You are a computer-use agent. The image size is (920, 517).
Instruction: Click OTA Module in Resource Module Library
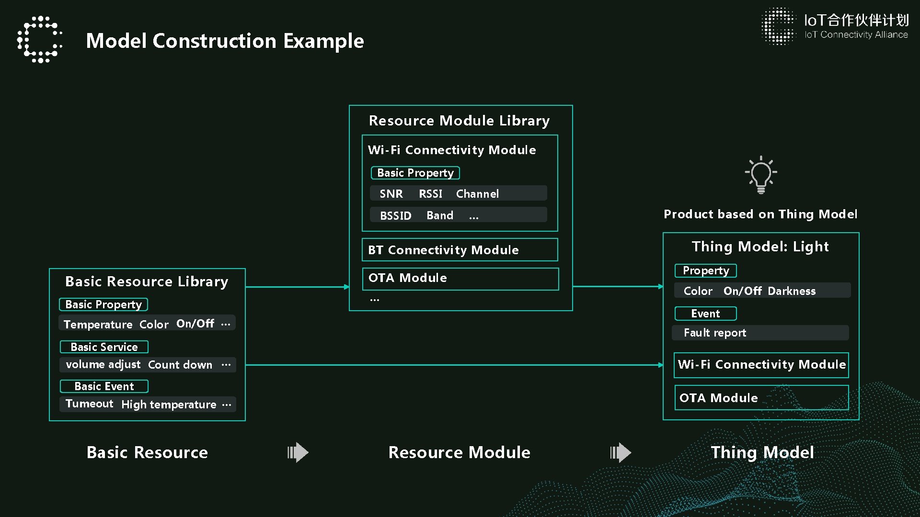(x=460, y=278)
